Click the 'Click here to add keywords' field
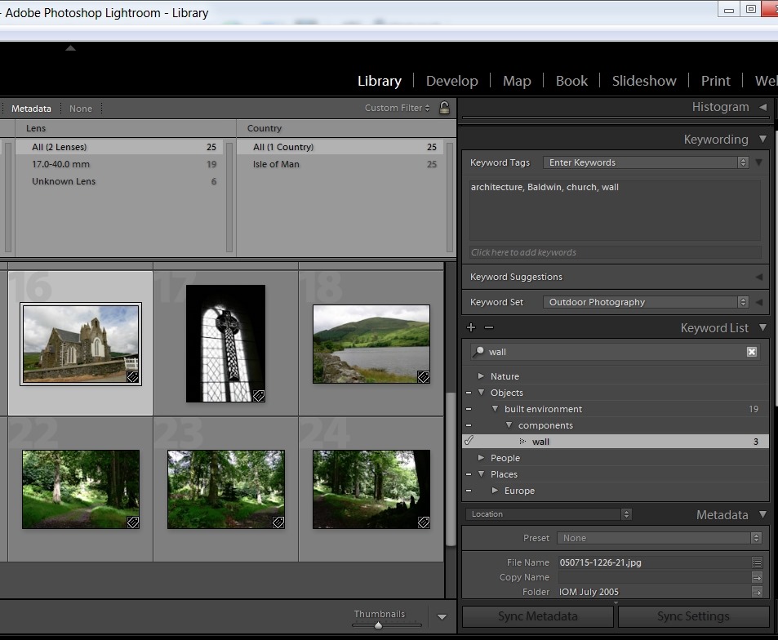The height and width of the screenshot is (640, 778). 614,252
